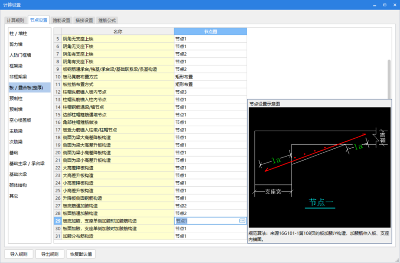The height and width of the screenshot is (263, 400).
Task: Select row 25 小高差升板构造
Action: (118, 190)
